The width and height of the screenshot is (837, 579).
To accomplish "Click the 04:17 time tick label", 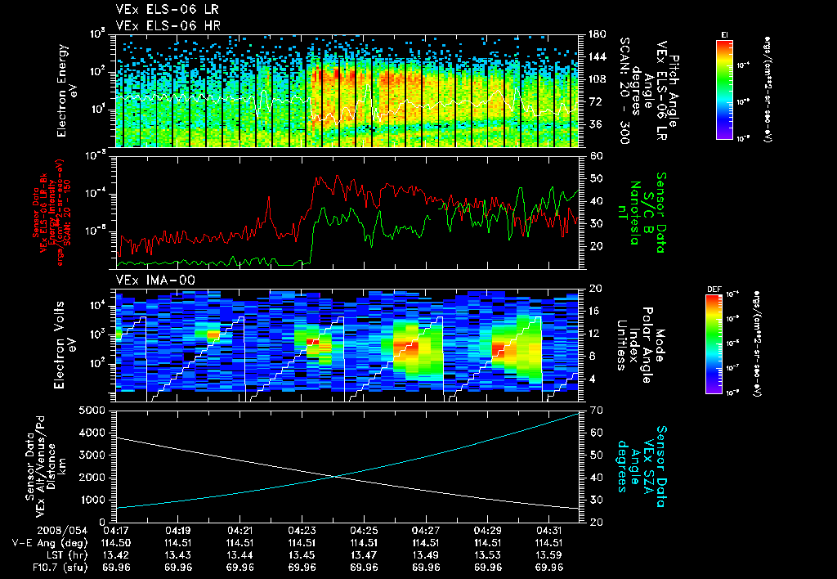I will 116,531.
